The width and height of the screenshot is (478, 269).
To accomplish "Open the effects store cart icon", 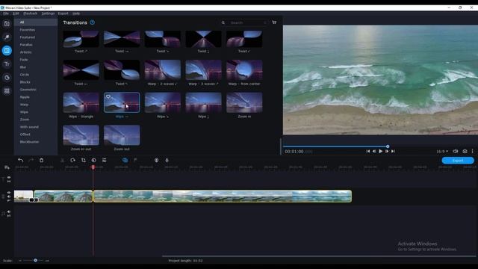I will point(274,22).
